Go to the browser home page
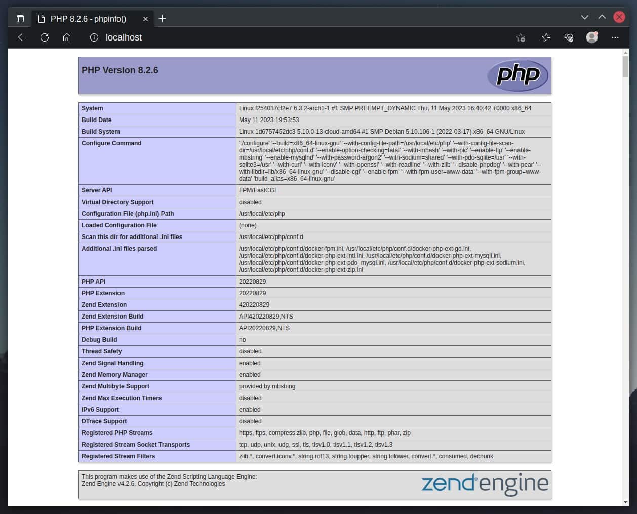This screenshot has width=637, height=514. point(67,37)
